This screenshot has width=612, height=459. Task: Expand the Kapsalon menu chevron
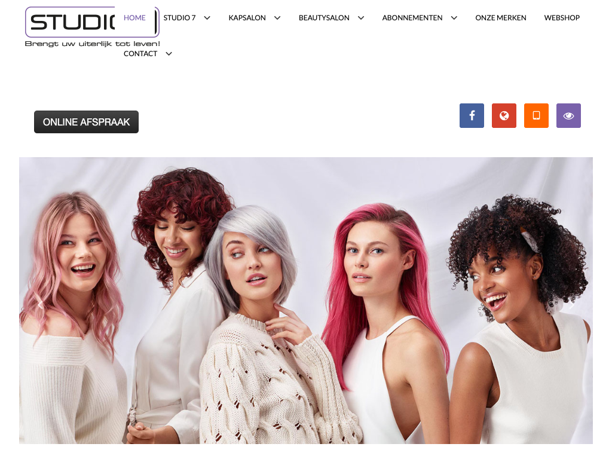(x=277, y=18)
